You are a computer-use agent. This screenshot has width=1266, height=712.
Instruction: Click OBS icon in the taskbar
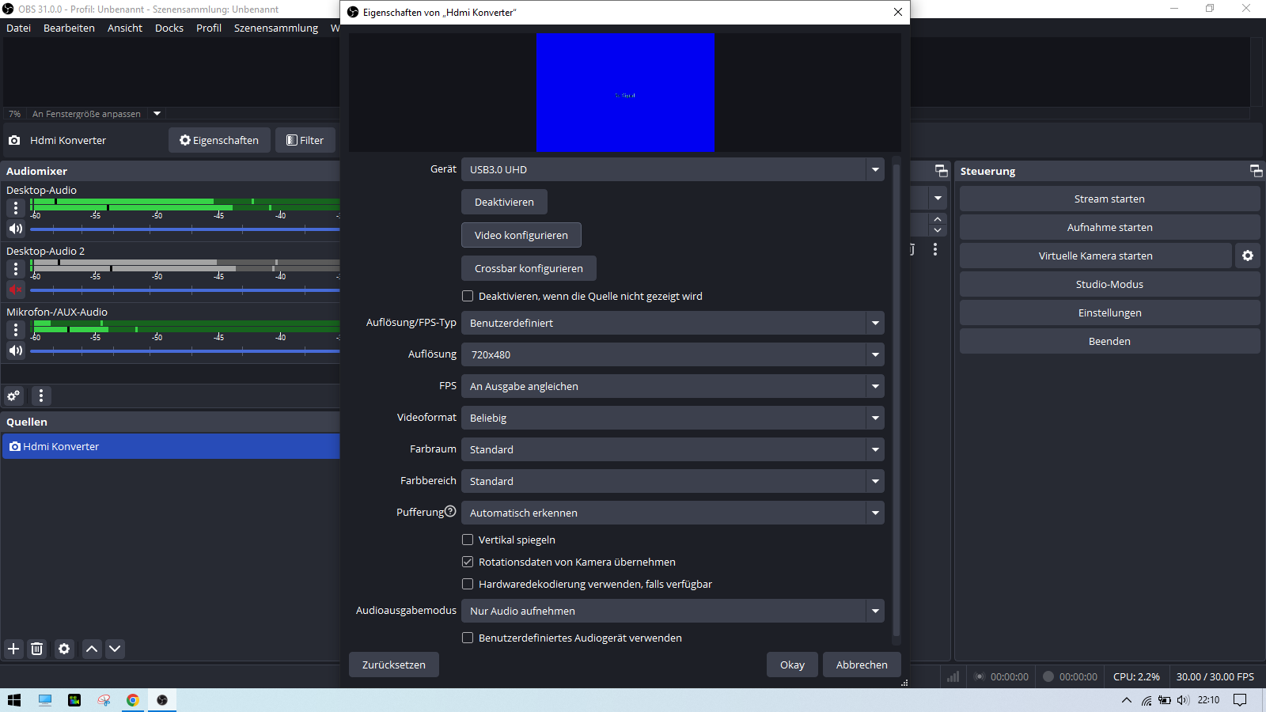pyautogui.click(x=162, y=700)
